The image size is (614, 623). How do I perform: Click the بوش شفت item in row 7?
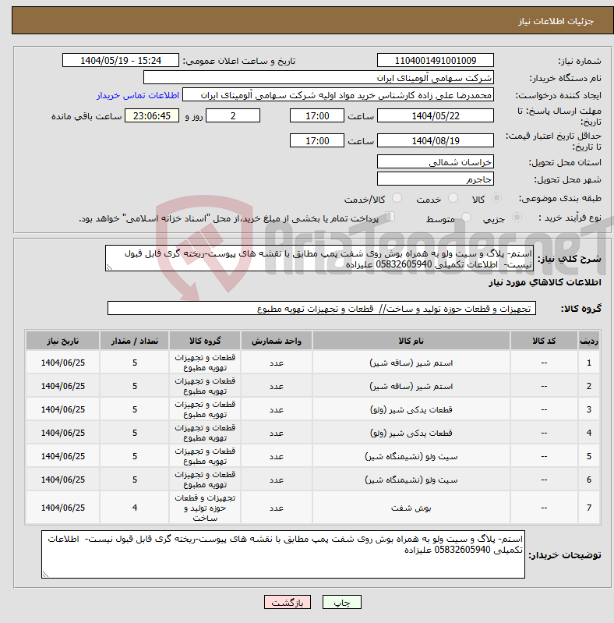pyautogui.click(x=411, y=508)
